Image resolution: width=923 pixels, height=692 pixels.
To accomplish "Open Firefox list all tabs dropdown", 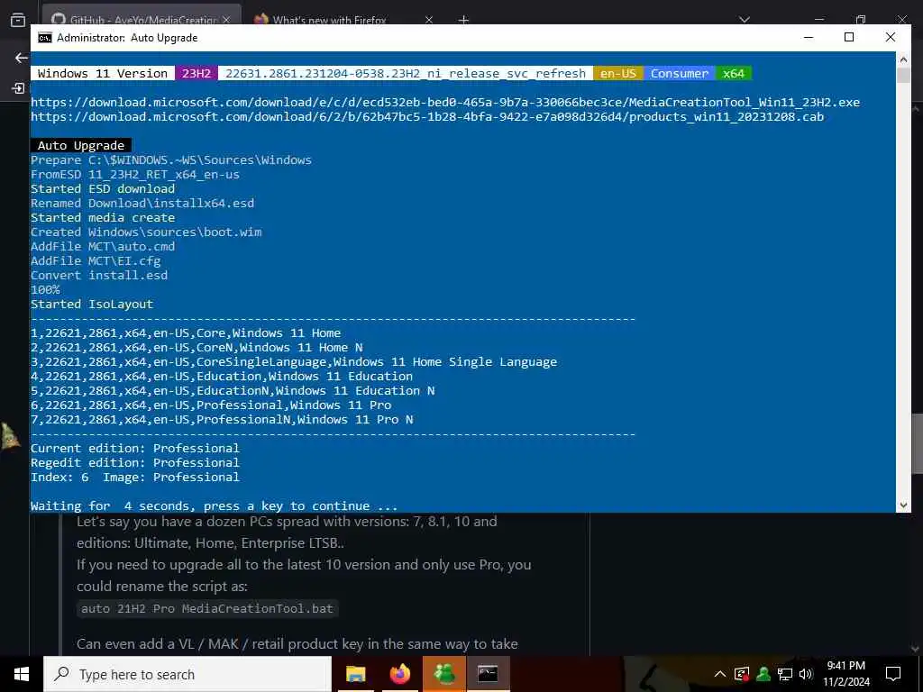I will pyautogui.click(x=744, y=20).
